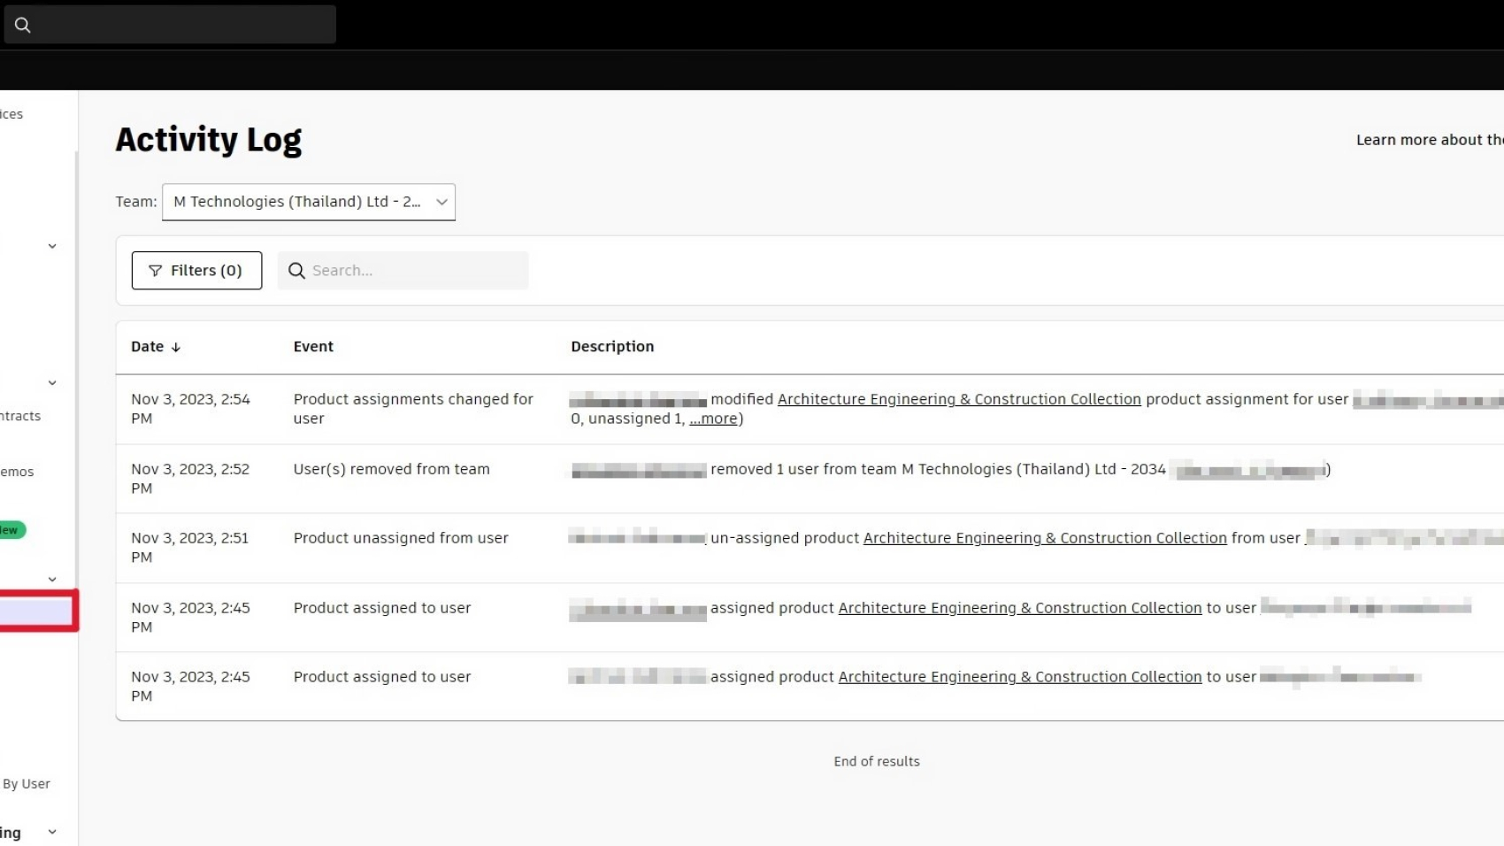The image size is (1504, 846).
Task: Expand the bottom sidebar section chevron near 'ing'
Action: tap(52, 832)
